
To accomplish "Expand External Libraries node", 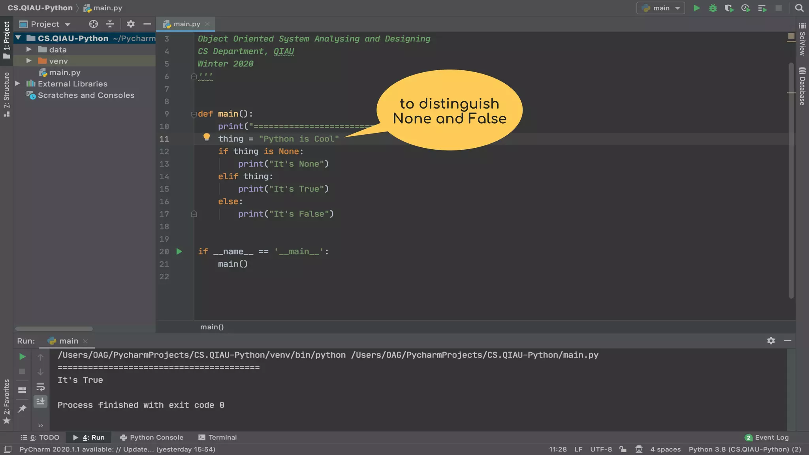I will (x=17, y=84).
